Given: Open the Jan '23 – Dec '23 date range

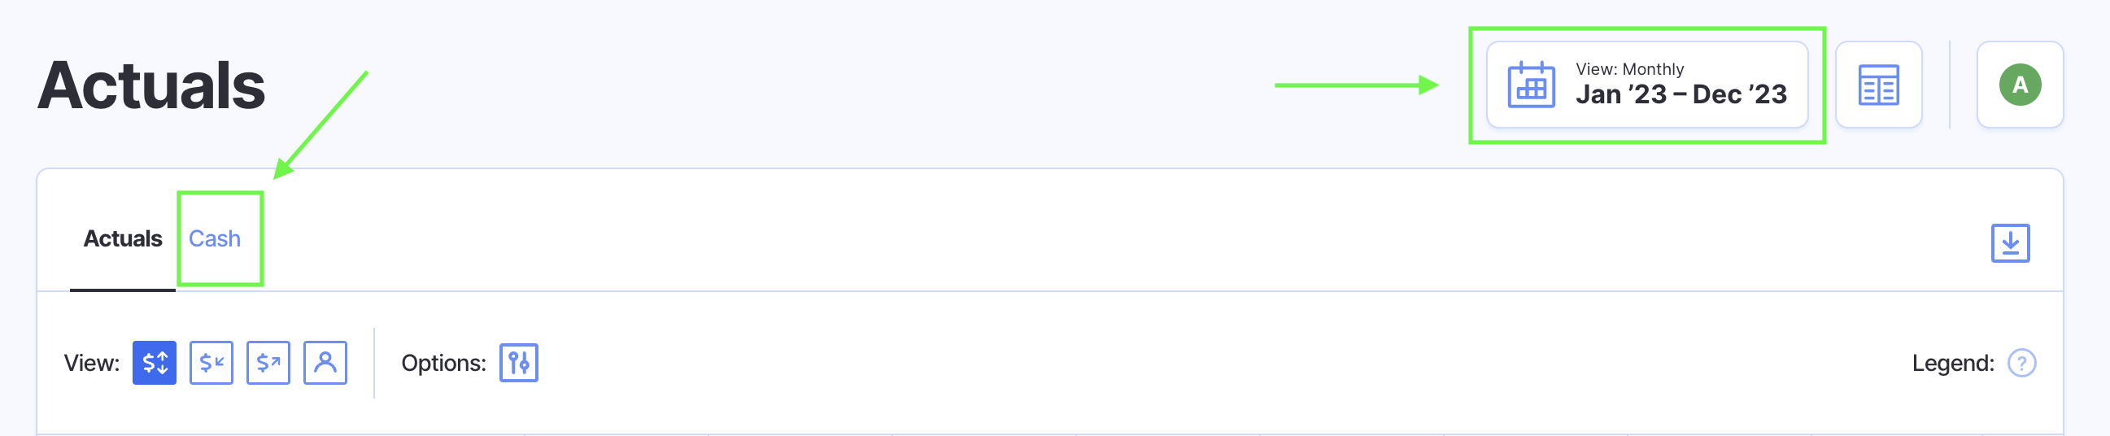Looking at the screenshot, I should [x=1681, y=95].
